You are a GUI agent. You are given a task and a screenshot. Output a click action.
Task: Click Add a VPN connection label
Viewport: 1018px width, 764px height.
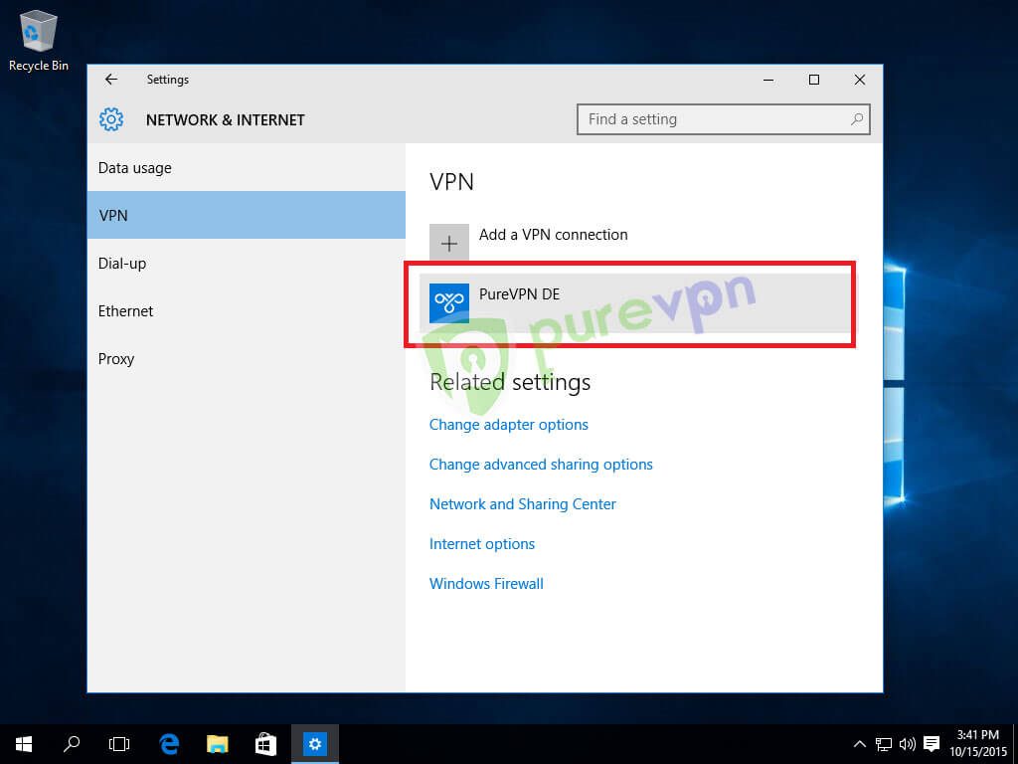553,235
